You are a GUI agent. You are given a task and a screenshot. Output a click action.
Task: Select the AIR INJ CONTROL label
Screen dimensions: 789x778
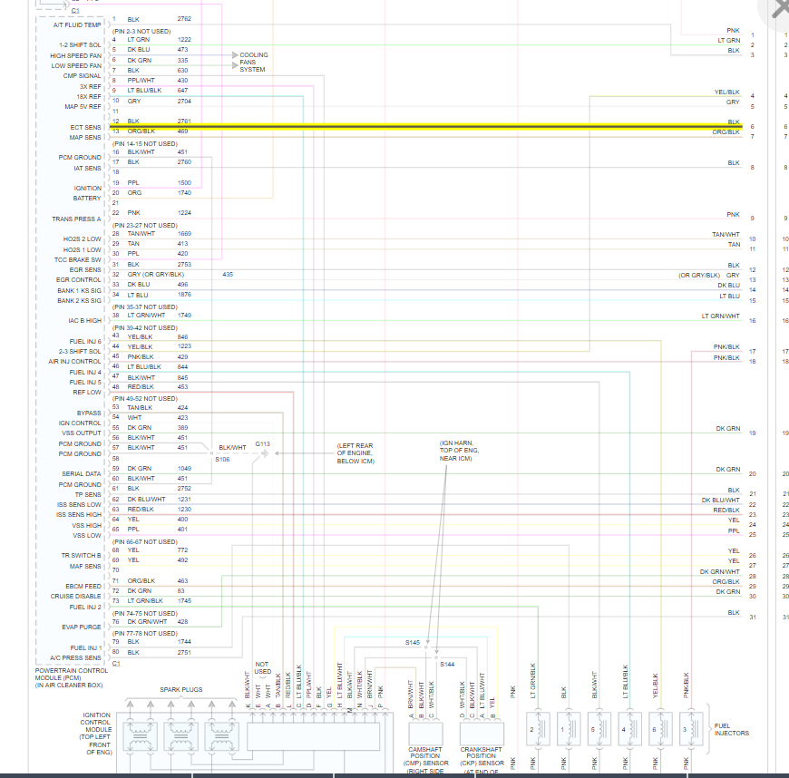click(74, 361)
